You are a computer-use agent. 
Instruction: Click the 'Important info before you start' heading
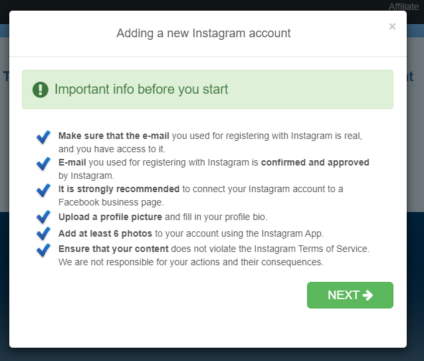[x=141, y=89]
